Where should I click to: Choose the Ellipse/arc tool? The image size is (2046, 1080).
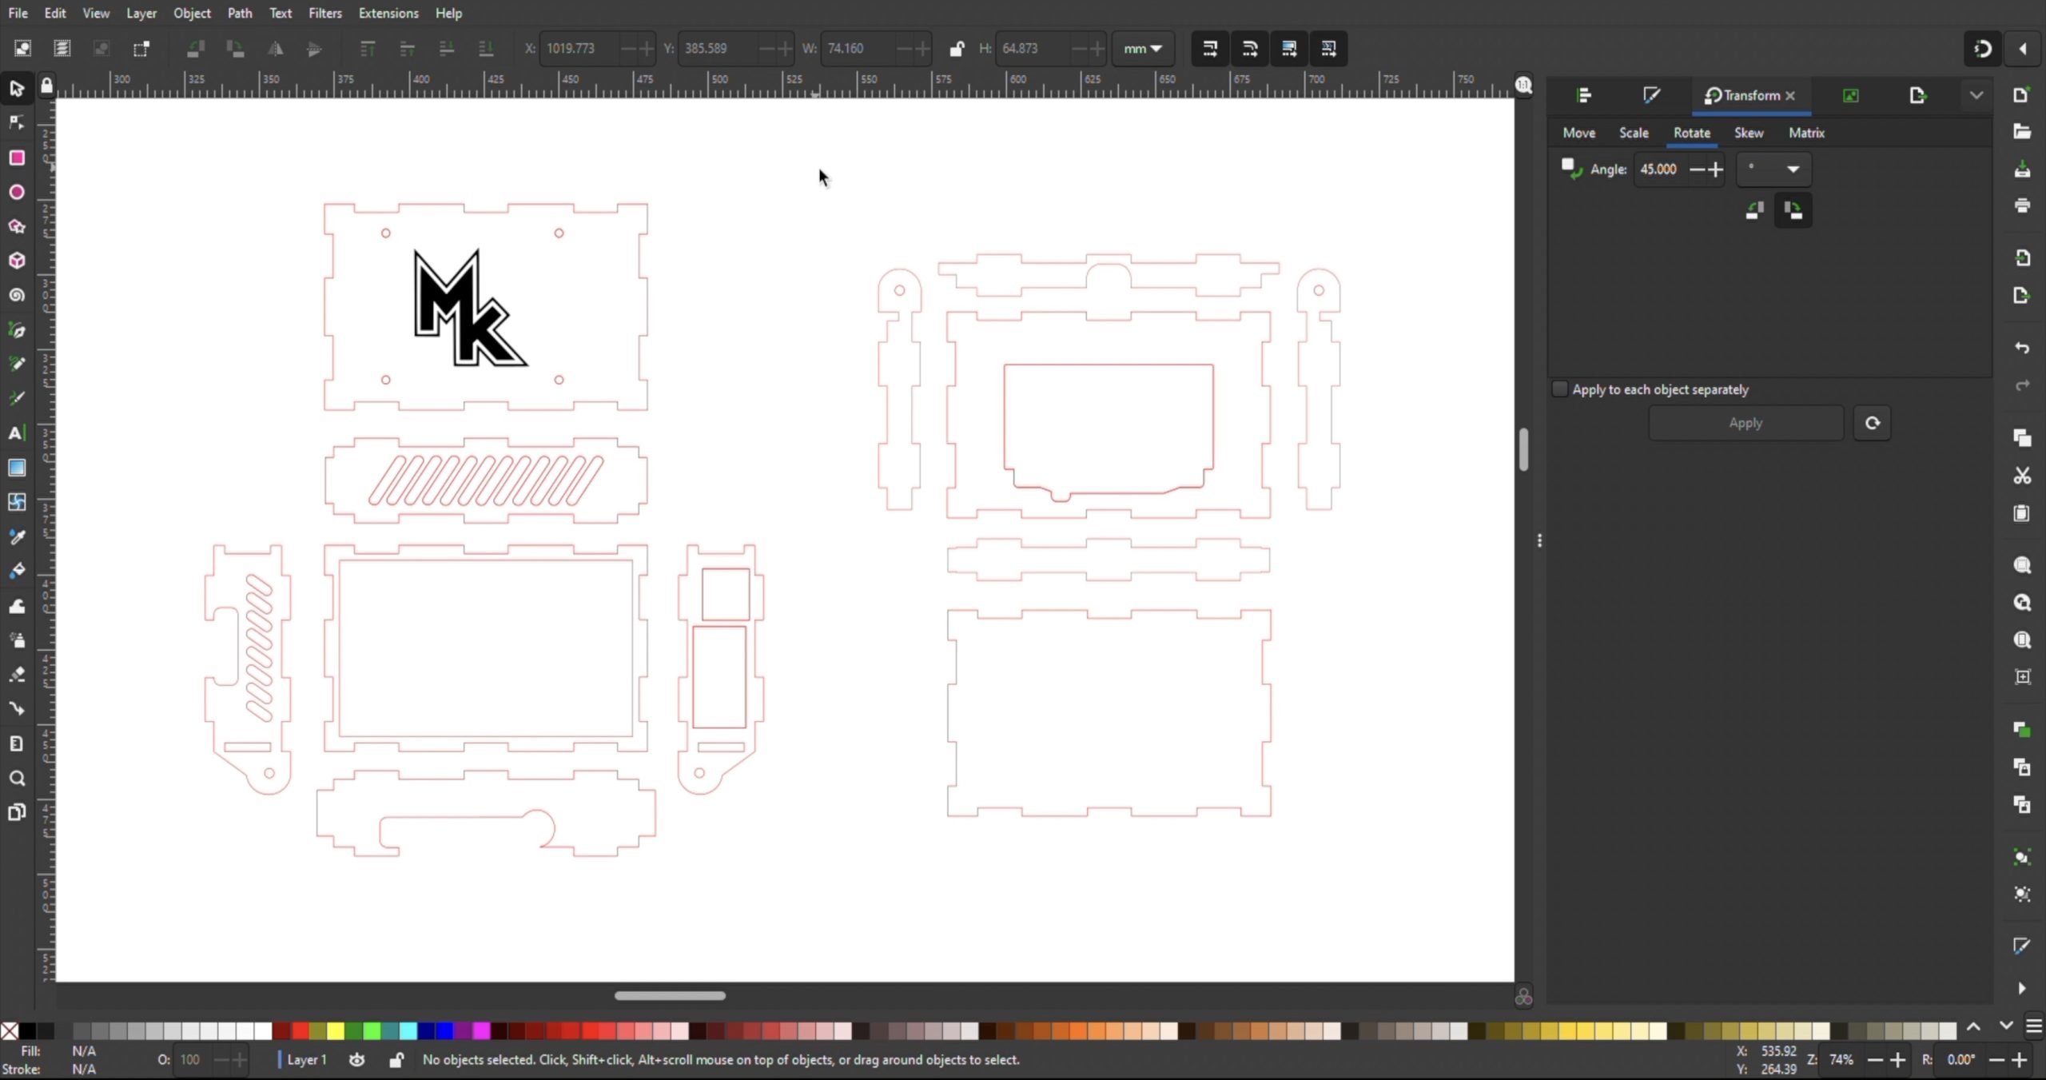[x=17, y=192]
